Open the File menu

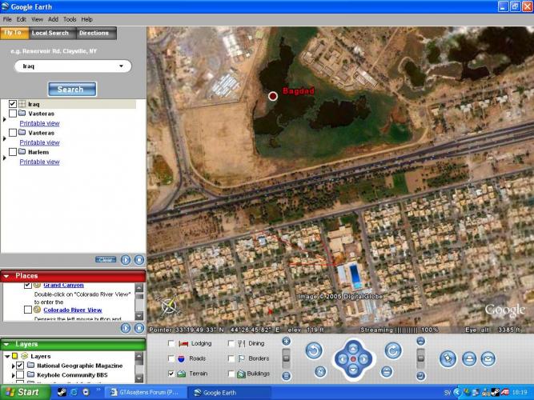(x=7, y=19)
